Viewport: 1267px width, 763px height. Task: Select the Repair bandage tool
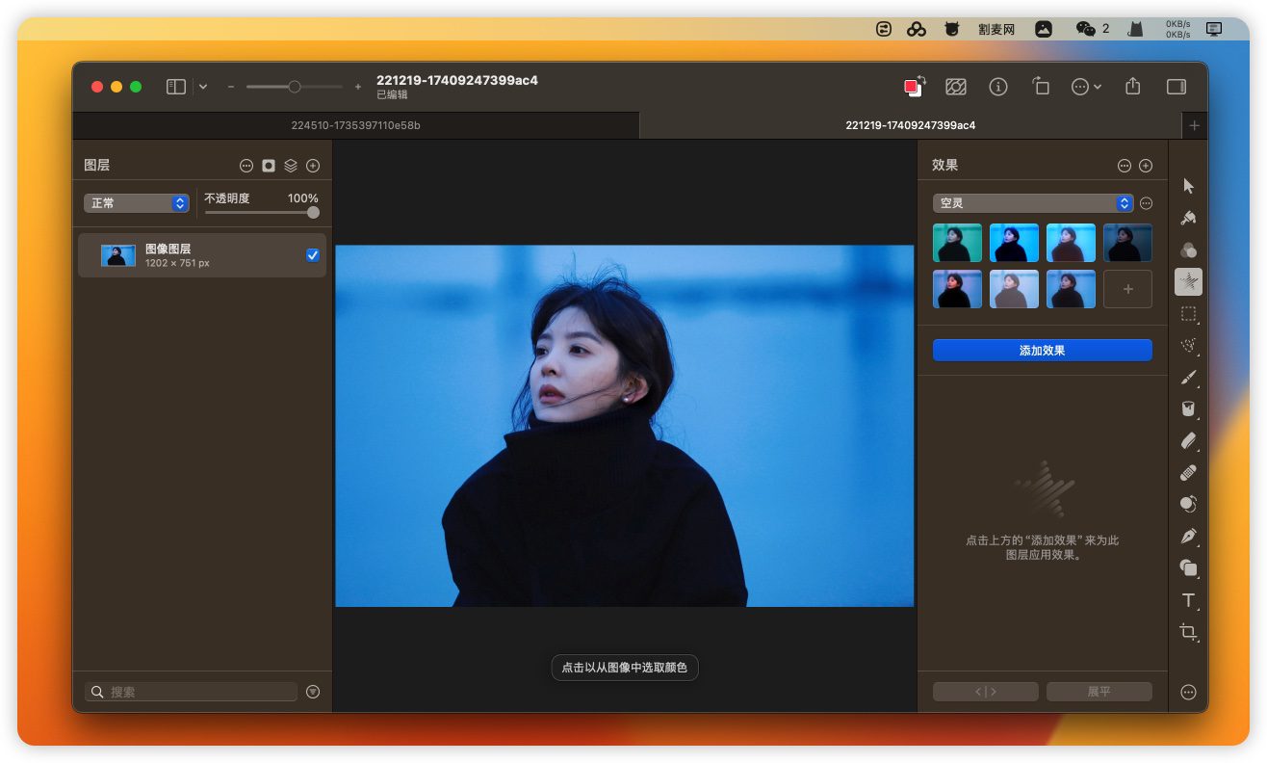click(1188, 472)
